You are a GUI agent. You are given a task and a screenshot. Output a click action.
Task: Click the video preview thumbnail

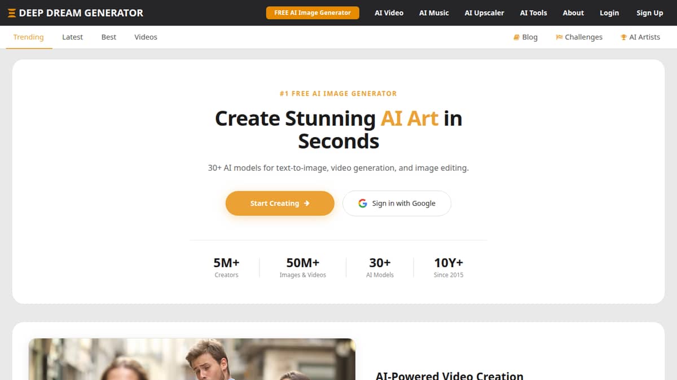click(x=192, y=359)
